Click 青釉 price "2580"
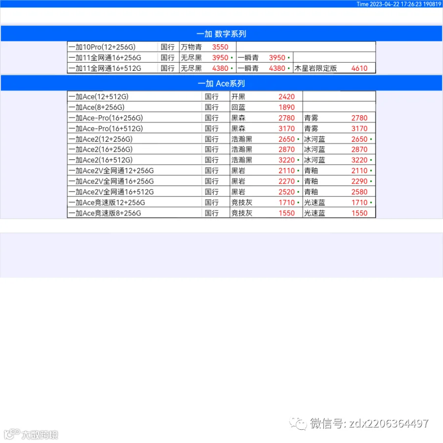Screen dimensions: 443x443 (359, 192)
